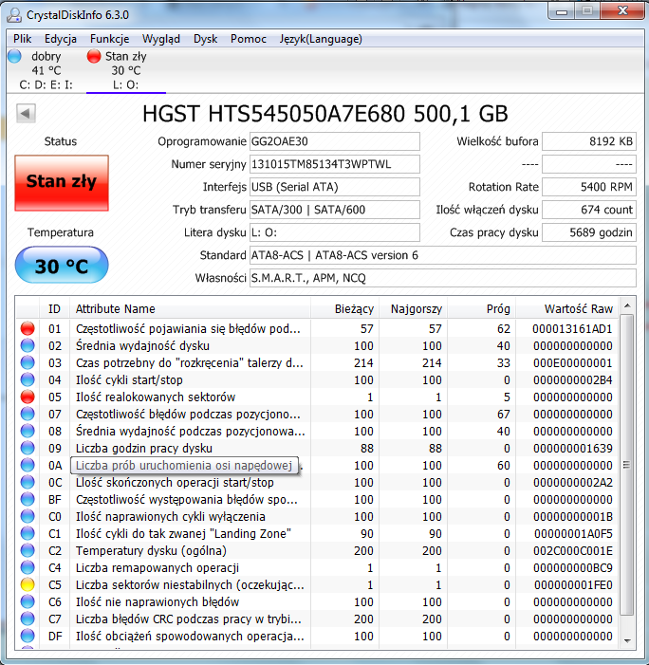649x665 pixels.
Task: Click the blue status icon of attribute DF
Action: [x=28, y=636]
